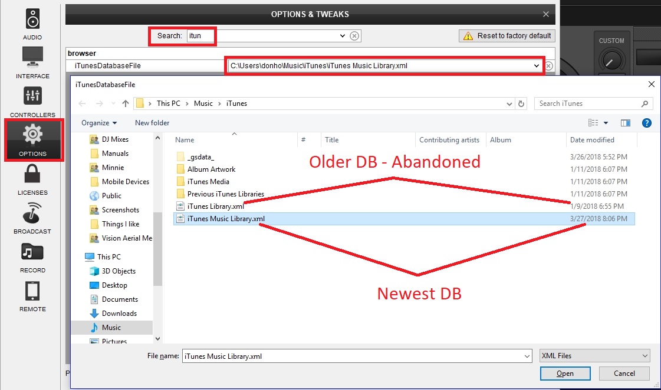Open the Broadcast settings section
This screenshot has height=390, width=661.
(32, 218)
